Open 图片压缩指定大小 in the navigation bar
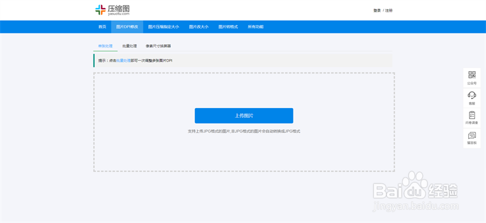The image size is (486, 223). click(163, 27)
